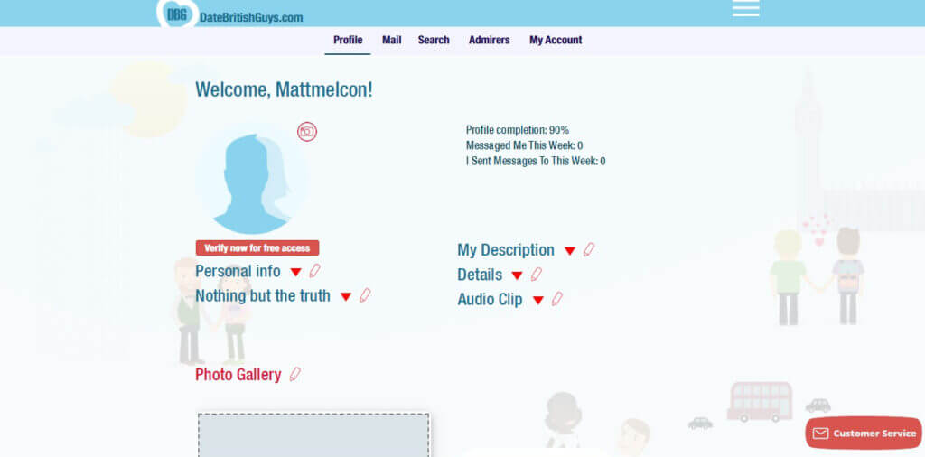Click the Messaged Me This Week: 0 text

[x=525, y=145]
